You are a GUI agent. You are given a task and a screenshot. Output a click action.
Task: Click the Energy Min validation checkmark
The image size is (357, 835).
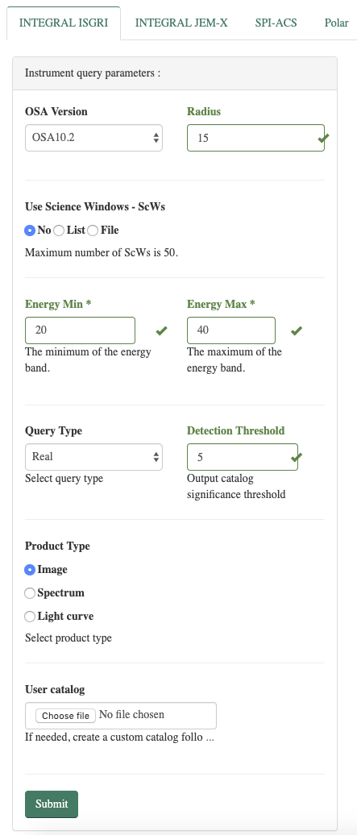coord(161,331)
